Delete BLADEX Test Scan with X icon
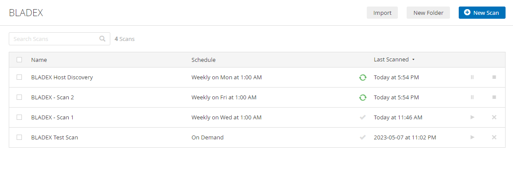The height and width of the screenshot is (193, 513). 494,137
